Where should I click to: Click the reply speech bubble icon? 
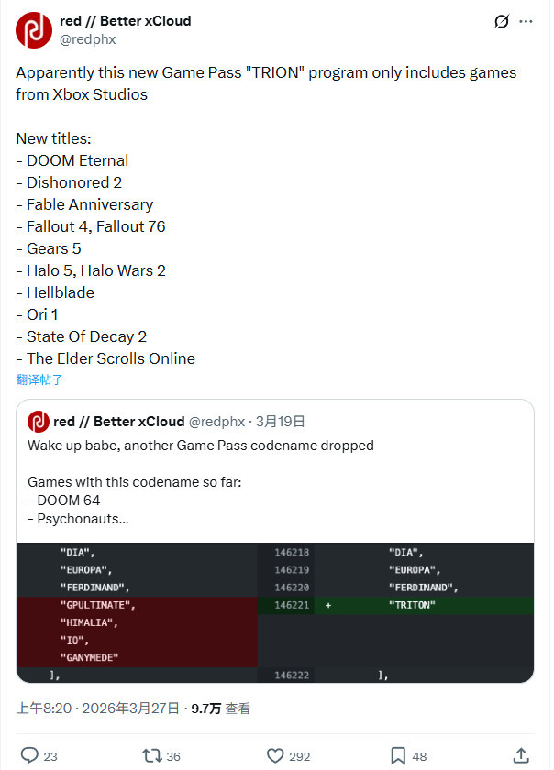tap(28, 755)
